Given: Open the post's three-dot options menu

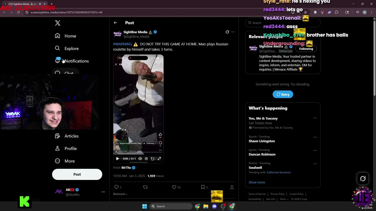Looking at the screenshot, I should (x=233, y=32).
